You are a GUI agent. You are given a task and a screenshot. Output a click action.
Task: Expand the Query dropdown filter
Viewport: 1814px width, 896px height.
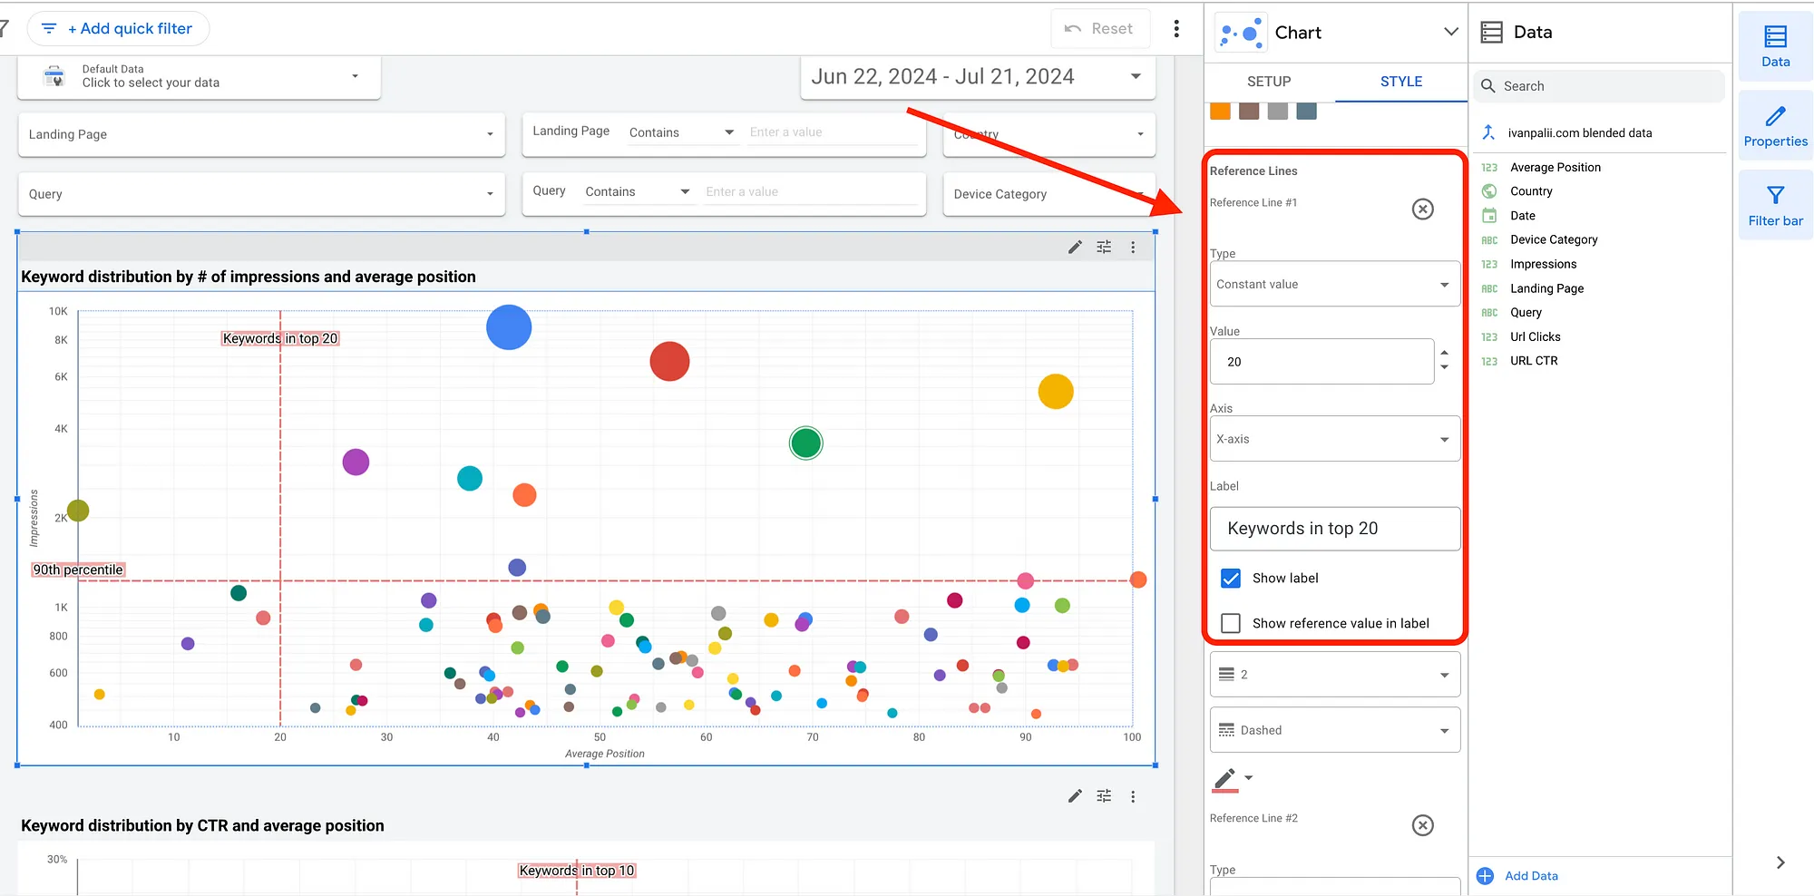point(261,194)
